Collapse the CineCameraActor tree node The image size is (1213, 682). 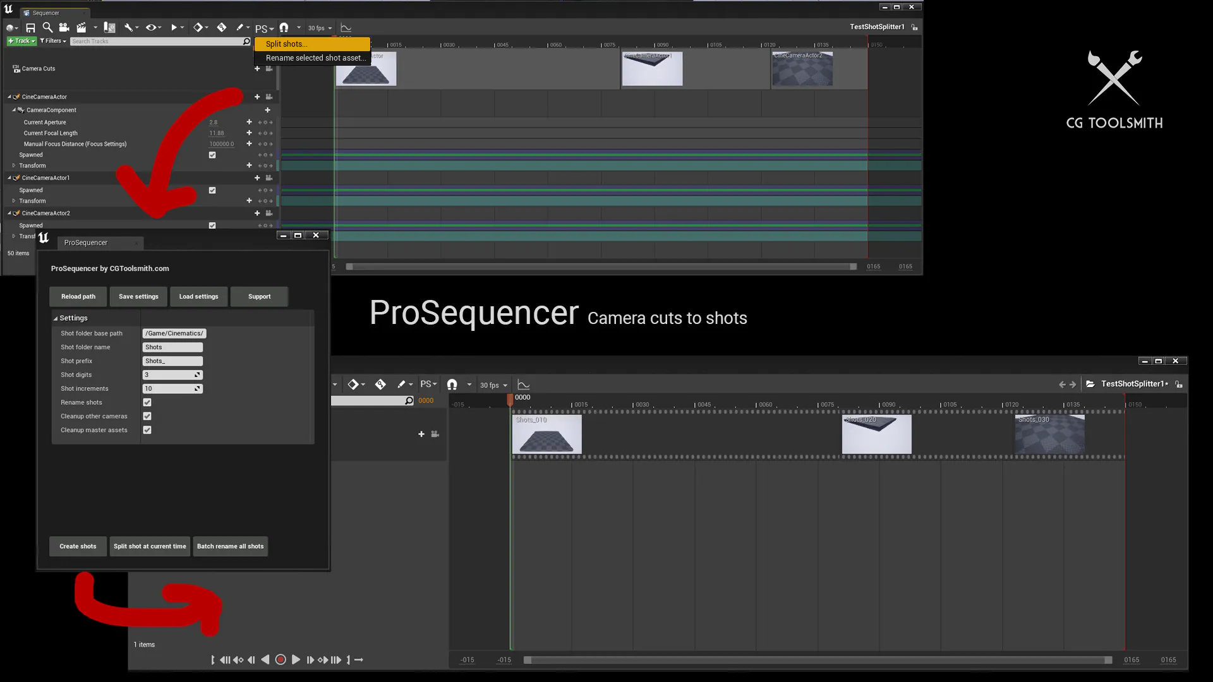(x=9, y=97)
